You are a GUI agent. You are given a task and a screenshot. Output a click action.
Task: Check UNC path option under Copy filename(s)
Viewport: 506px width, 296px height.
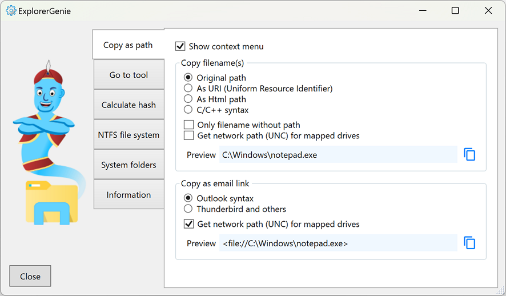click(x=189, y=135)
